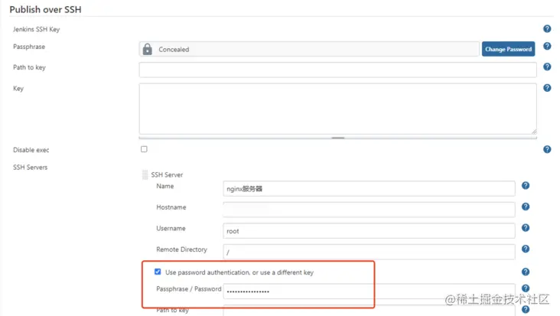This screenshot has width=560, height=316.
Task: Click the Remote Directory label
Action: [x=181, y=249]
